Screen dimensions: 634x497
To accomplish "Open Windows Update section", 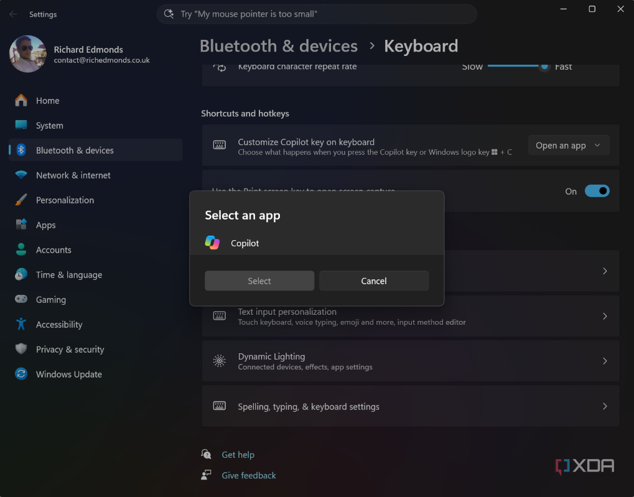I will coord(95,374).
